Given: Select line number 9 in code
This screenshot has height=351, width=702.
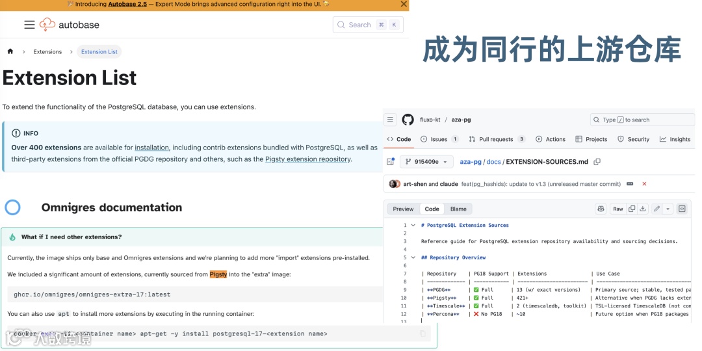Looking at the screenshot, I should 404,290.
